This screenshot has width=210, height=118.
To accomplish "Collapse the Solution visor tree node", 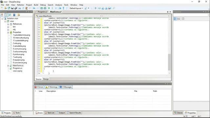I will [2, 19].
